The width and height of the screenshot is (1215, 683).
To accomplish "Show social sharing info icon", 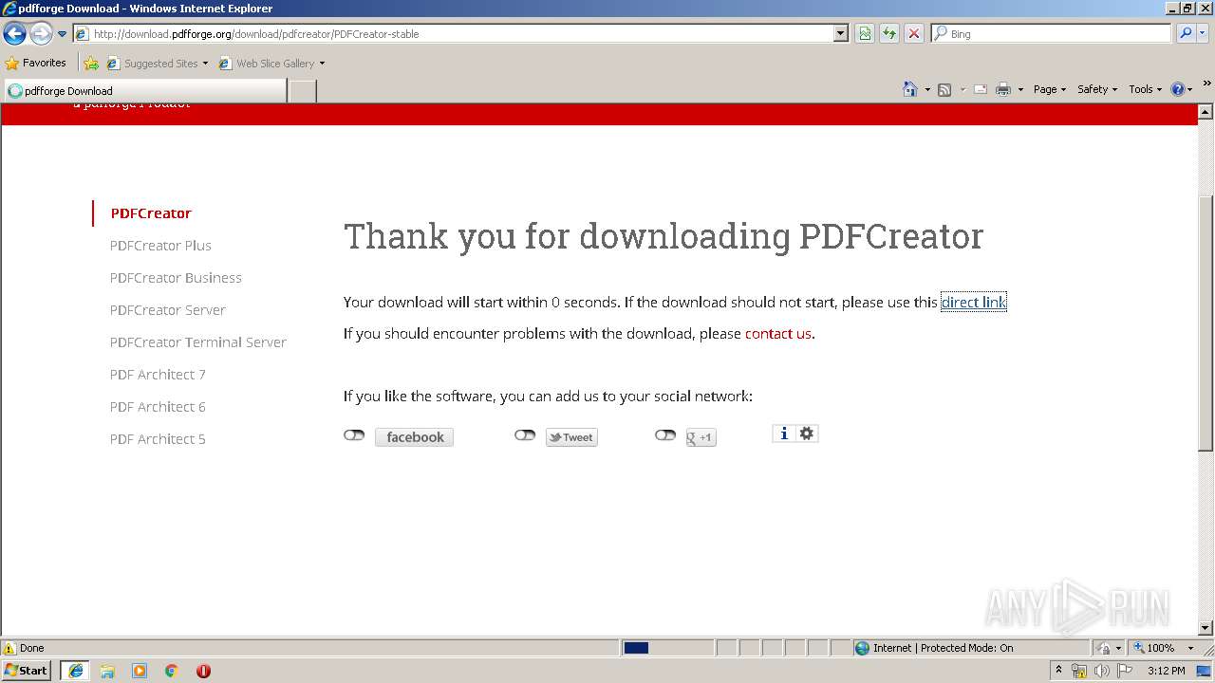I will pyautogui.click(x=783, y=434).
